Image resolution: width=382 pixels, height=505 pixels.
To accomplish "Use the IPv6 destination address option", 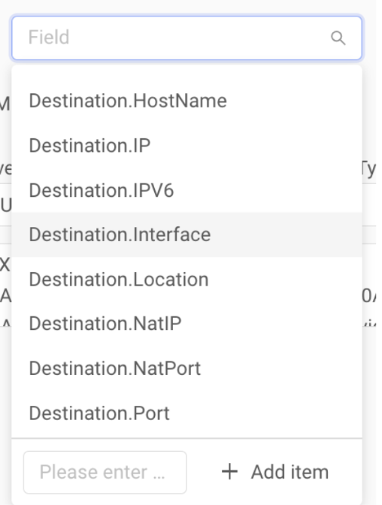I will [x=186, y=190].
